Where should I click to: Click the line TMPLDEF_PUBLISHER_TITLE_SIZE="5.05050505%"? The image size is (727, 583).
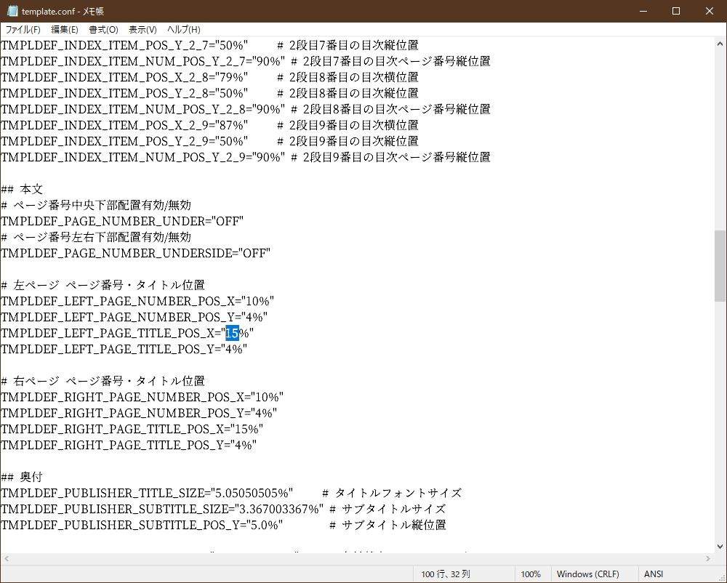point(147,493)
